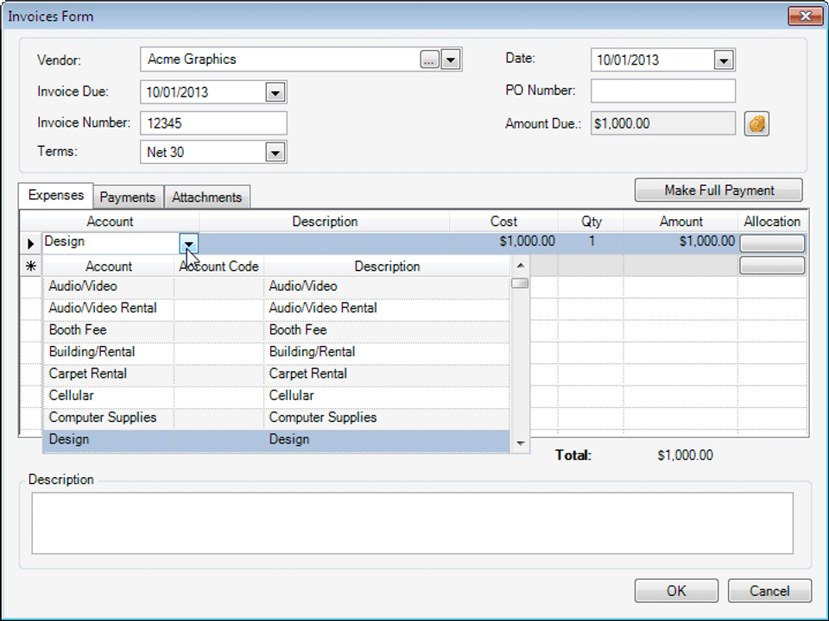Close the Invoices Form window
This screenshot has height=621, width=829.
[805, 16]
